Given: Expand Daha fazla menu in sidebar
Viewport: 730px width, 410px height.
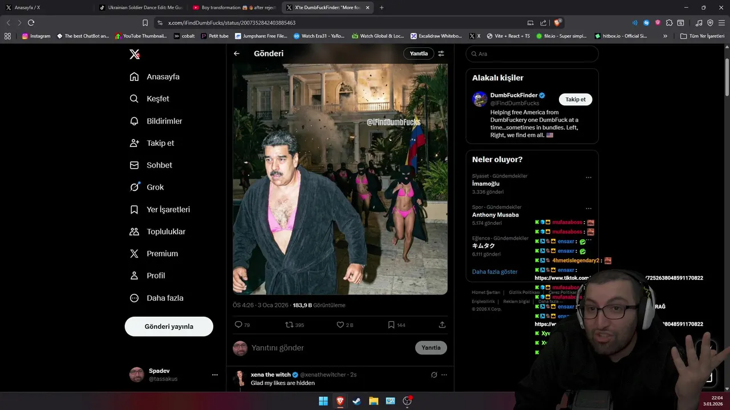Looking at the screenshot, I should click(x=156, y=298).
